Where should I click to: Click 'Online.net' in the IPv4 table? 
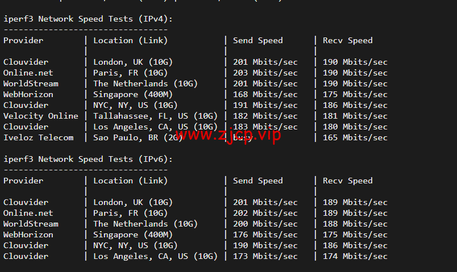pos(28,73)
